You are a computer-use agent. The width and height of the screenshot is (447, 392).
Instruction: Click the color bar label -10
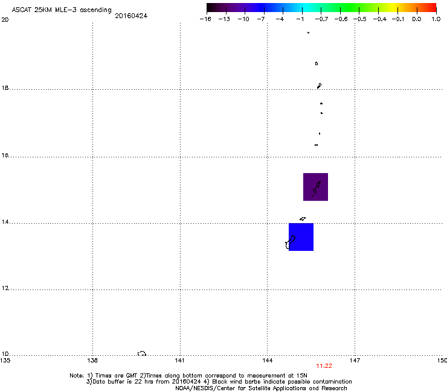click(243, 19)
